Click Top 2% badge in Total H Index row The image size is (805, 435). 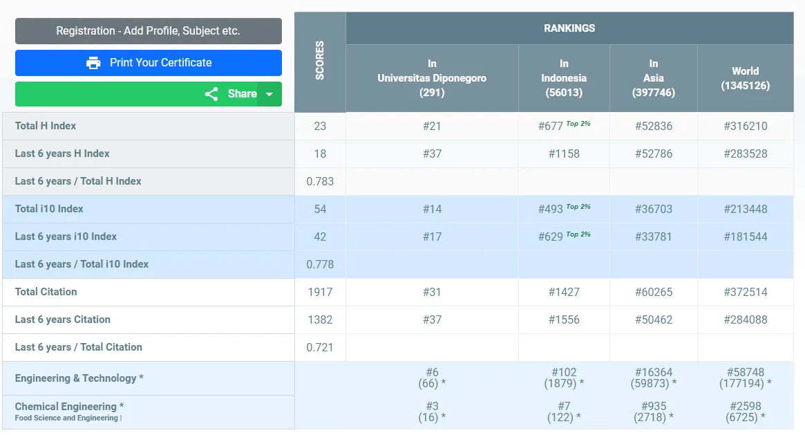click(578, 124)
